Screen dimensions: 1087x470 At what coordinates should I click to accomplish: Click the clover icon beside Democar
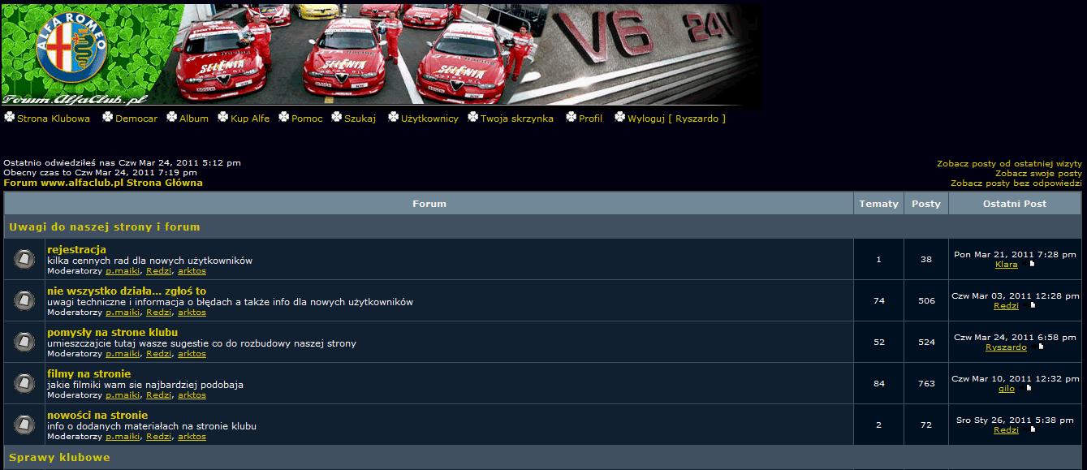(108, 118)
